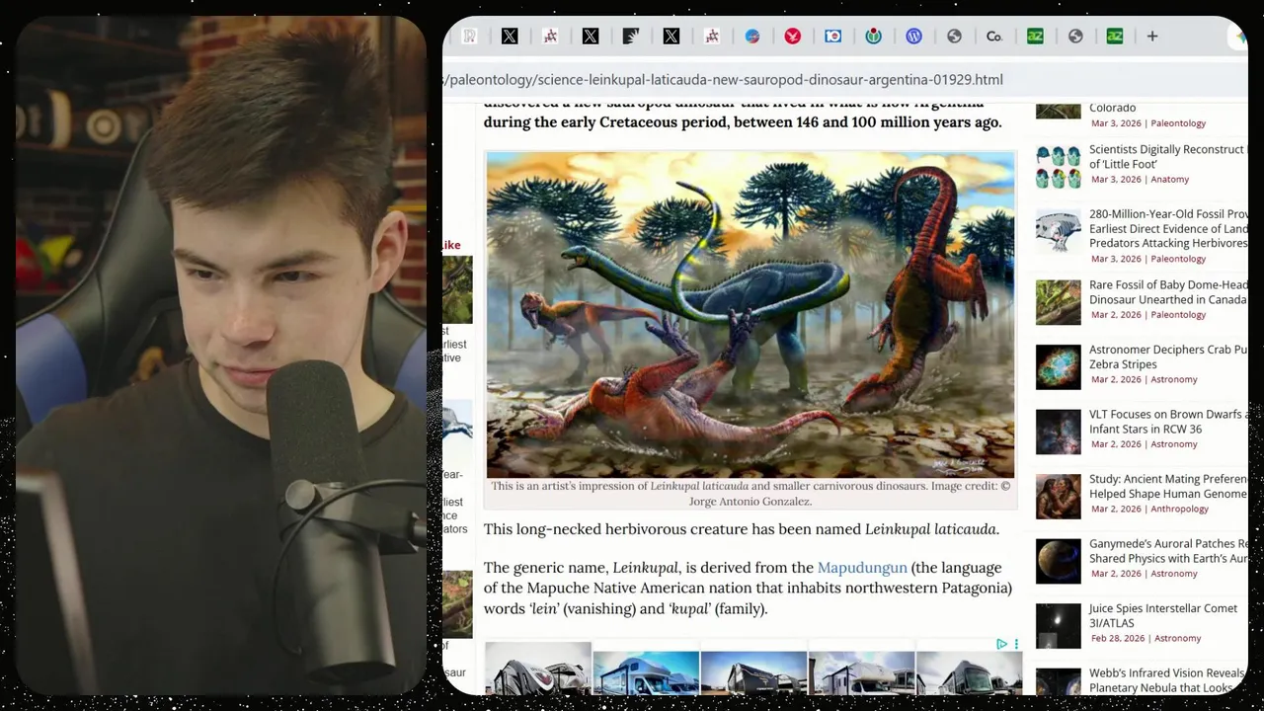Screen dimensions: 1264x711
Task: Open 'Webb's Infrared Vision Reveals' article
Action: tap(1168, 680)
